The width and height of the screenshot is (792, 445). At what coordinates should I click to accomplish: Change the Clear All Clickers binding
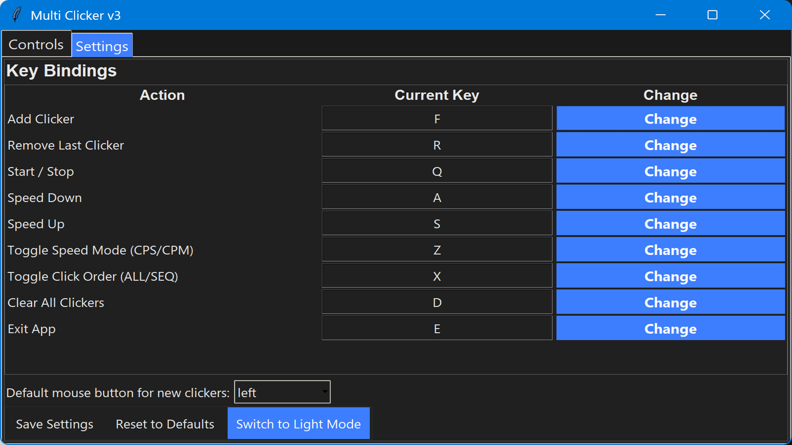669,302
